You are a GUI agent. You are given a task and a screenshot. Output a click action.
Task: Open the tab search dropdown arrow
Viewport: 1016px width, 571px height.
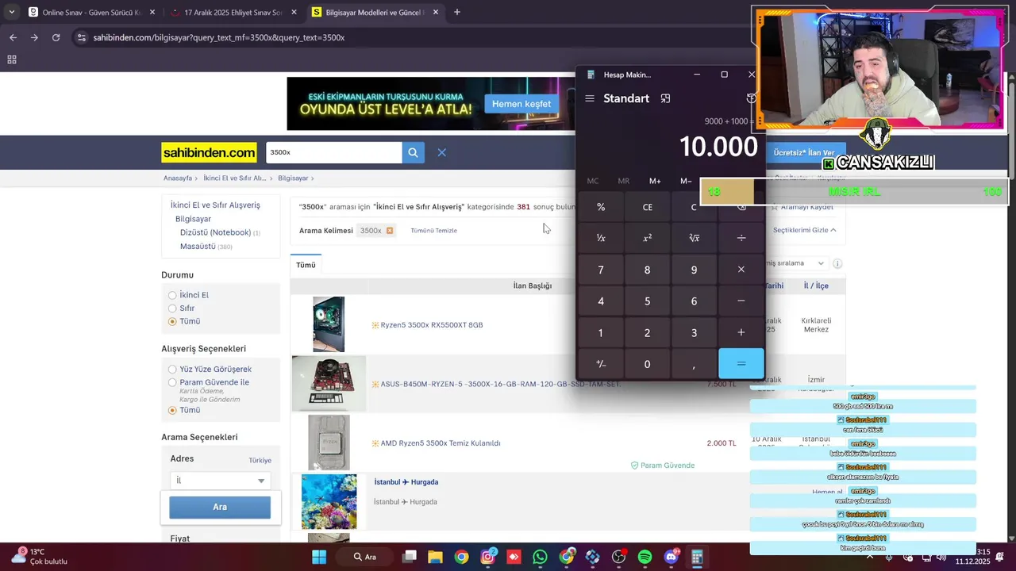pyautogui.click(x=11, y=12)
